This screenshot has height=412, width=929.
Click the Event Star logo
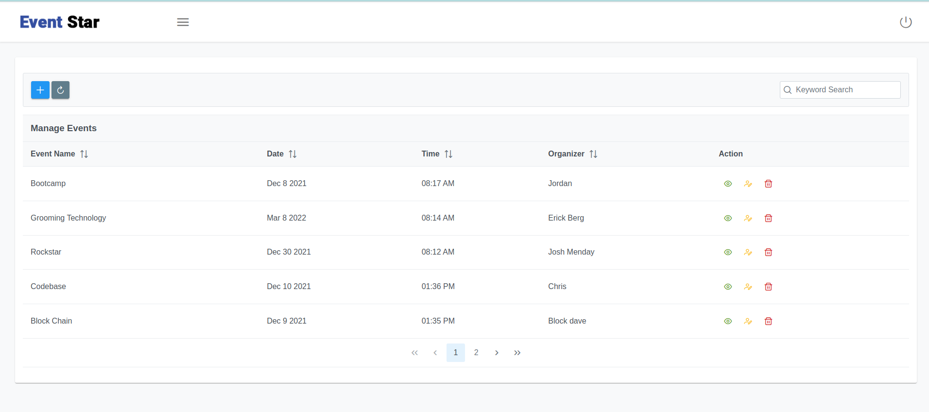(60, 22)
